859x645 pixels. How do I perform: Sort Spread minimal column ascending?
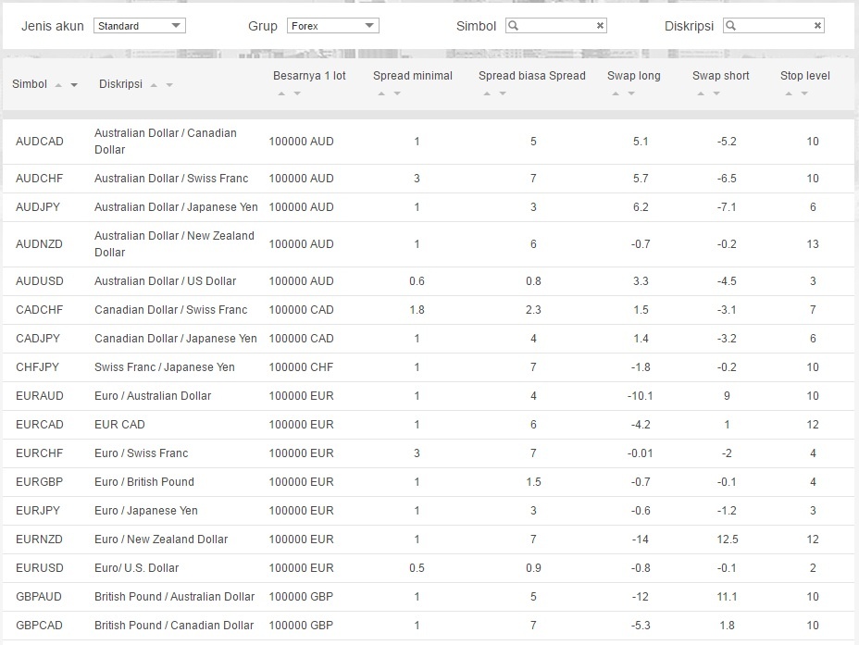point(380,93)
